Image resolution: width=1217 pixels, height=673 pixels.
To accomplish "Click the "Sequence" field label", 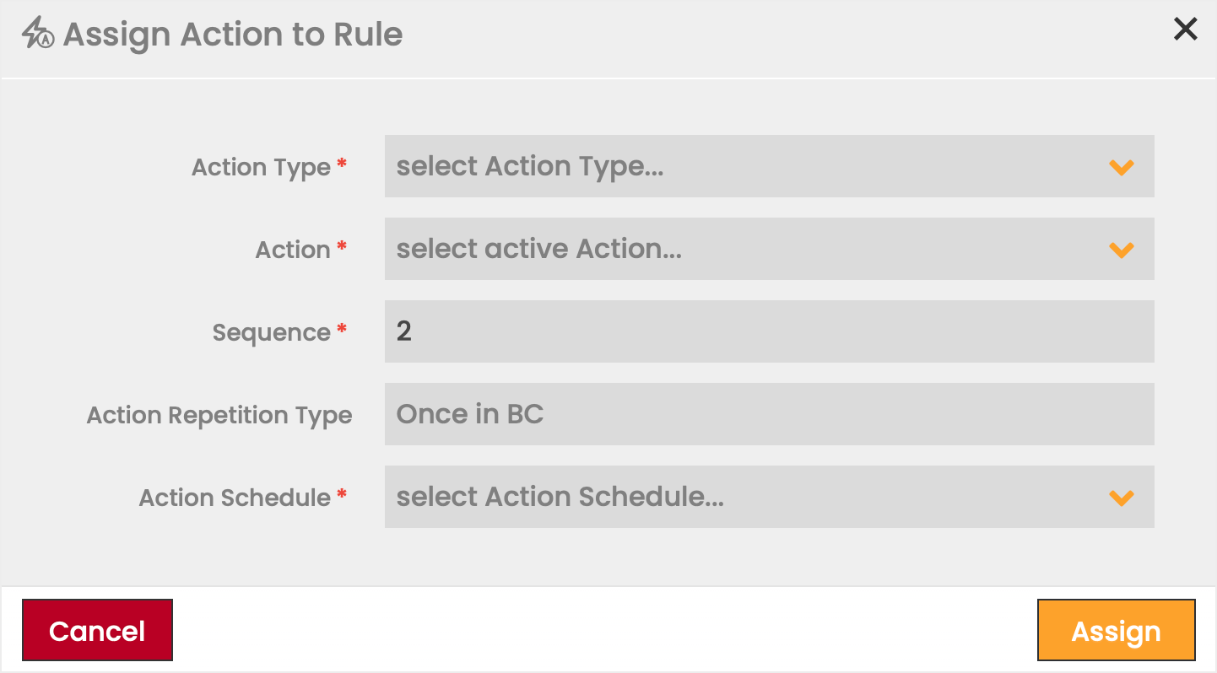I will pyautogui.click(x=271, y=333).
